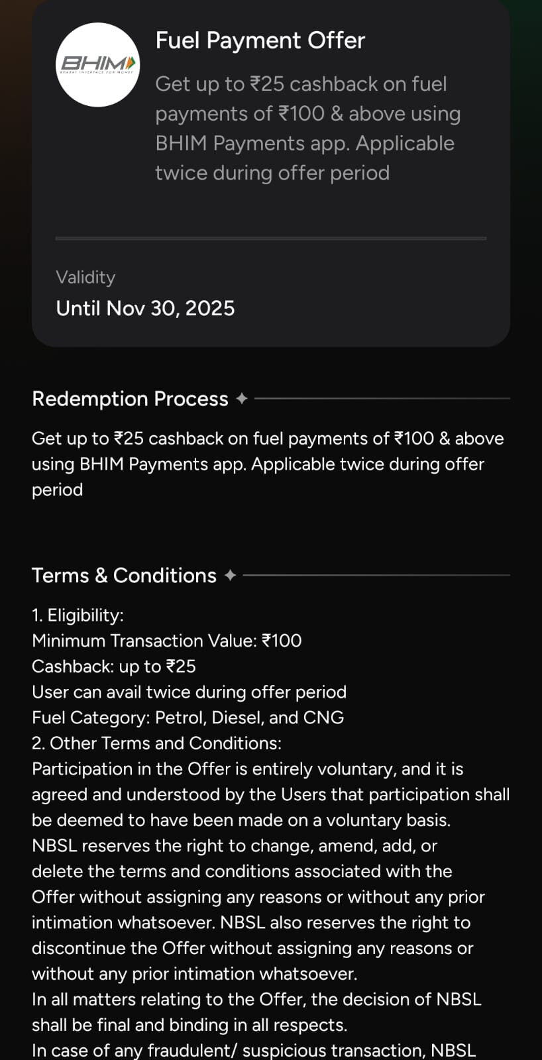Click the Validity label
542x1060 pixels.
[85, 277]
